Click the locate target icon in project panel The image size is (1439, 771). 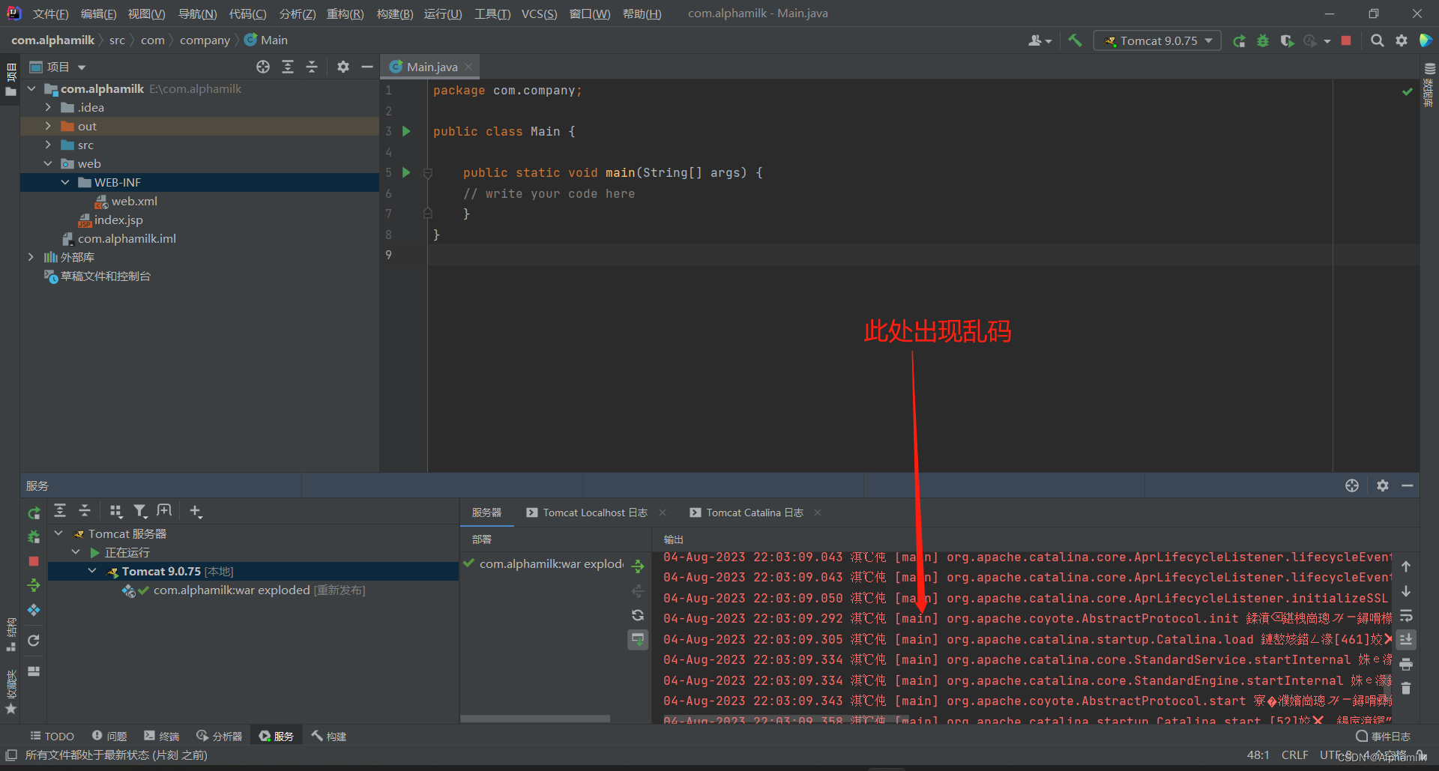click(263, 67)
